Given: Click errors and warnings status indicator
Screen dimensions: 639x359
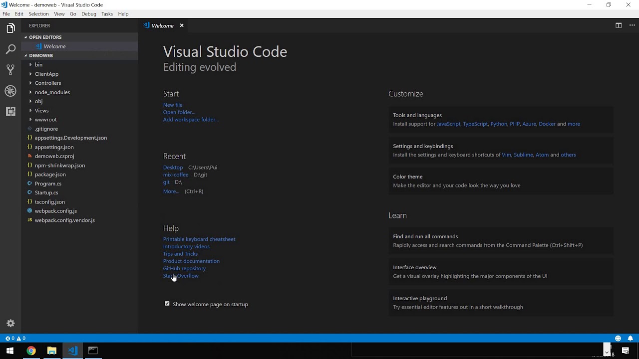Looking at the screenshot, I should (x=15, y=338).
